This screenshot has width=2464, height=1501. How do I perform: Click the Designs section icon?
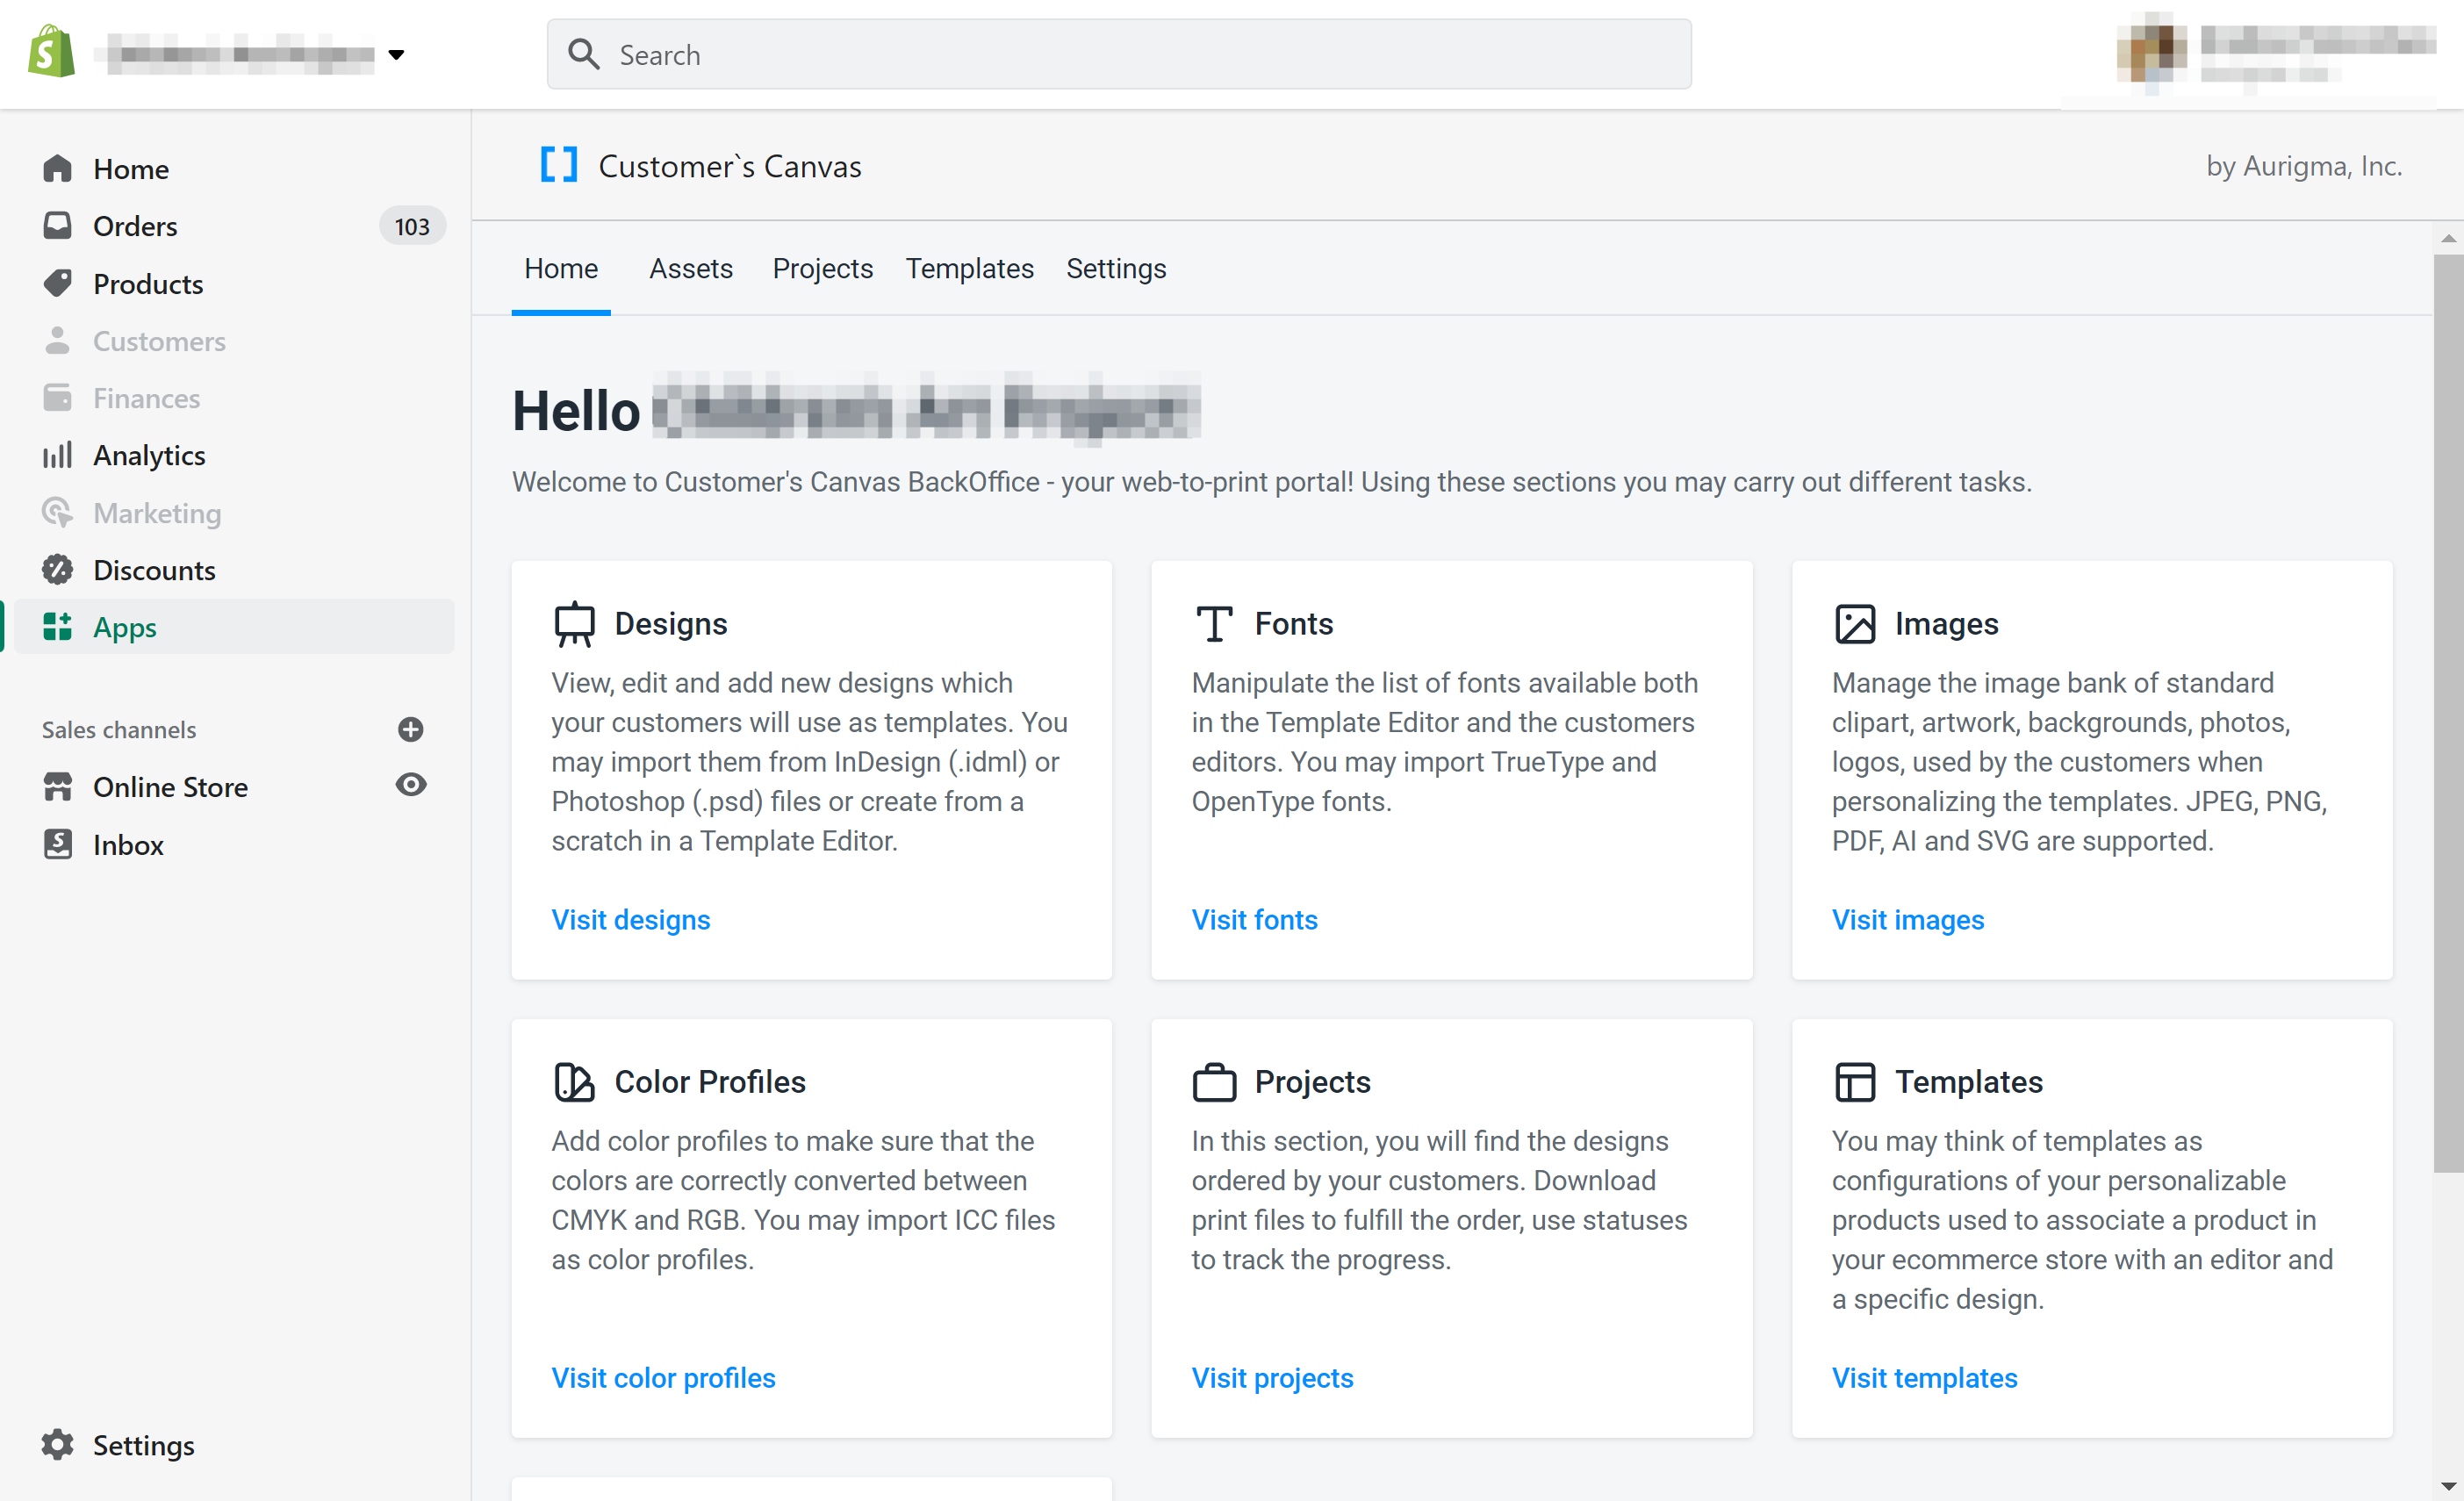coord(574,623)
